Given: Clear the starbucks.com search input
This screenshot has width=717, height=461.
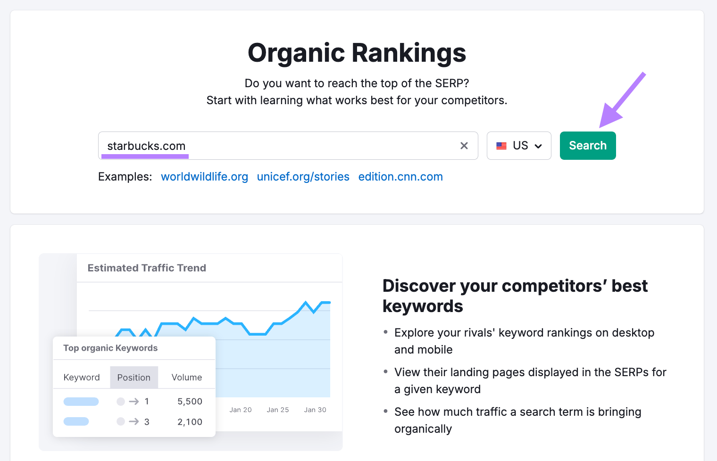Looking at the screenshot, I should pos(464,146).
